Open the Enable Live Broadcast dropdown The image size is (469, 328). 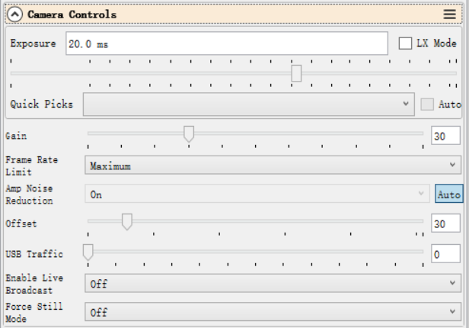(272, 284)
